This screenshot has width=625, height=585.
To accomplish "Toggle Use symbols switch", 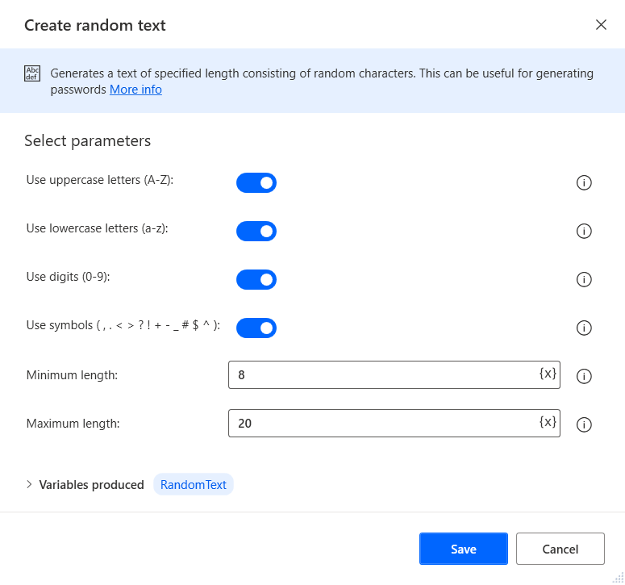I will tap(256, 328).
